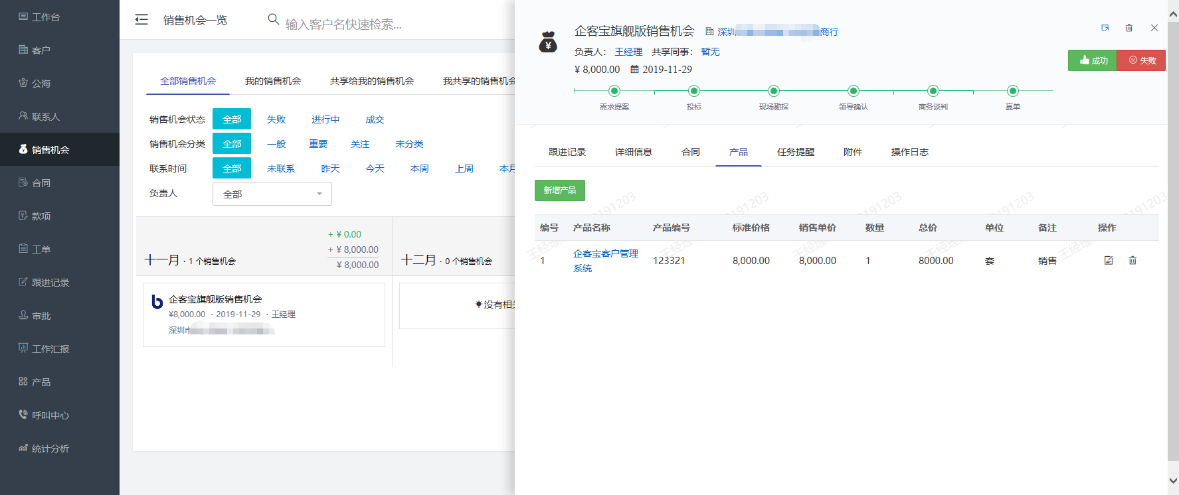Collapse the sidebar with the menu toggle icon
The height and width of the screenshot is (495, 1179).
click(x=141, y=20)
